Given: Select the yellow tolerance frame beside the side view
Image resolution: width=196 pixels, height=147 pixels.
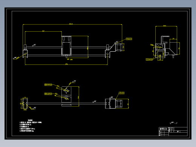Looking at the screenshot, I should 149,60.
